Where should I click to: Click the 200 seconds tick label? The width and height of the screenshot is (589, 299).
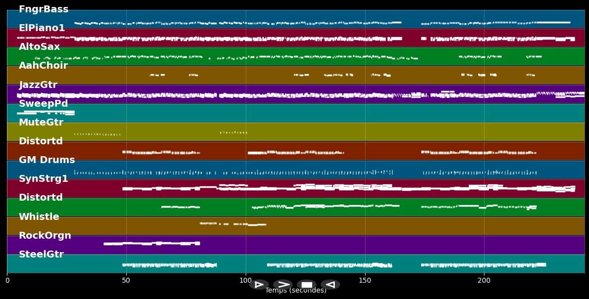[484, 280]
